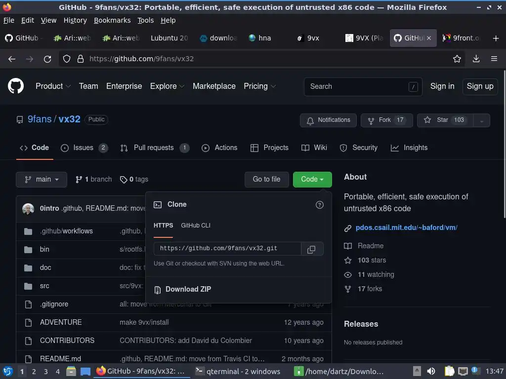Viewport: 506px width, 379px height.
Task: Switch to the Pull requests tab
Action: point(155,148)
